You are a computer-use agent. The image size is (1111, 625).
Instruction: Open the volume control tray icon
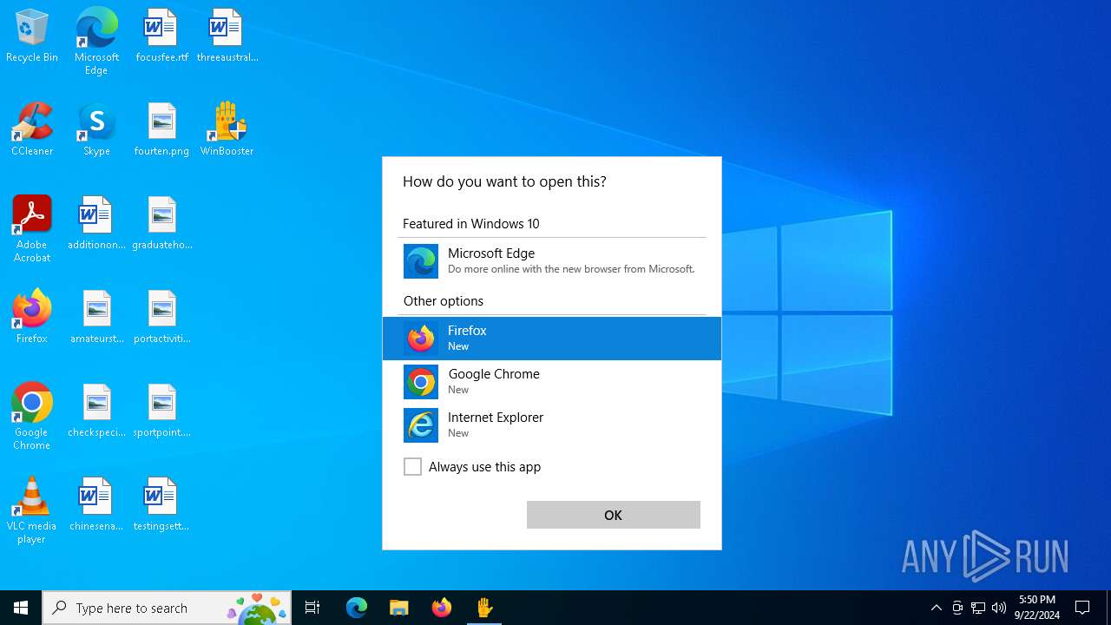tap(999, 608)
